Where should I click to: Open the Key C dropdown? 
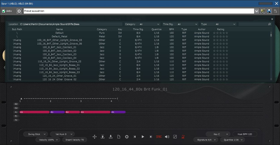(218, 134)
